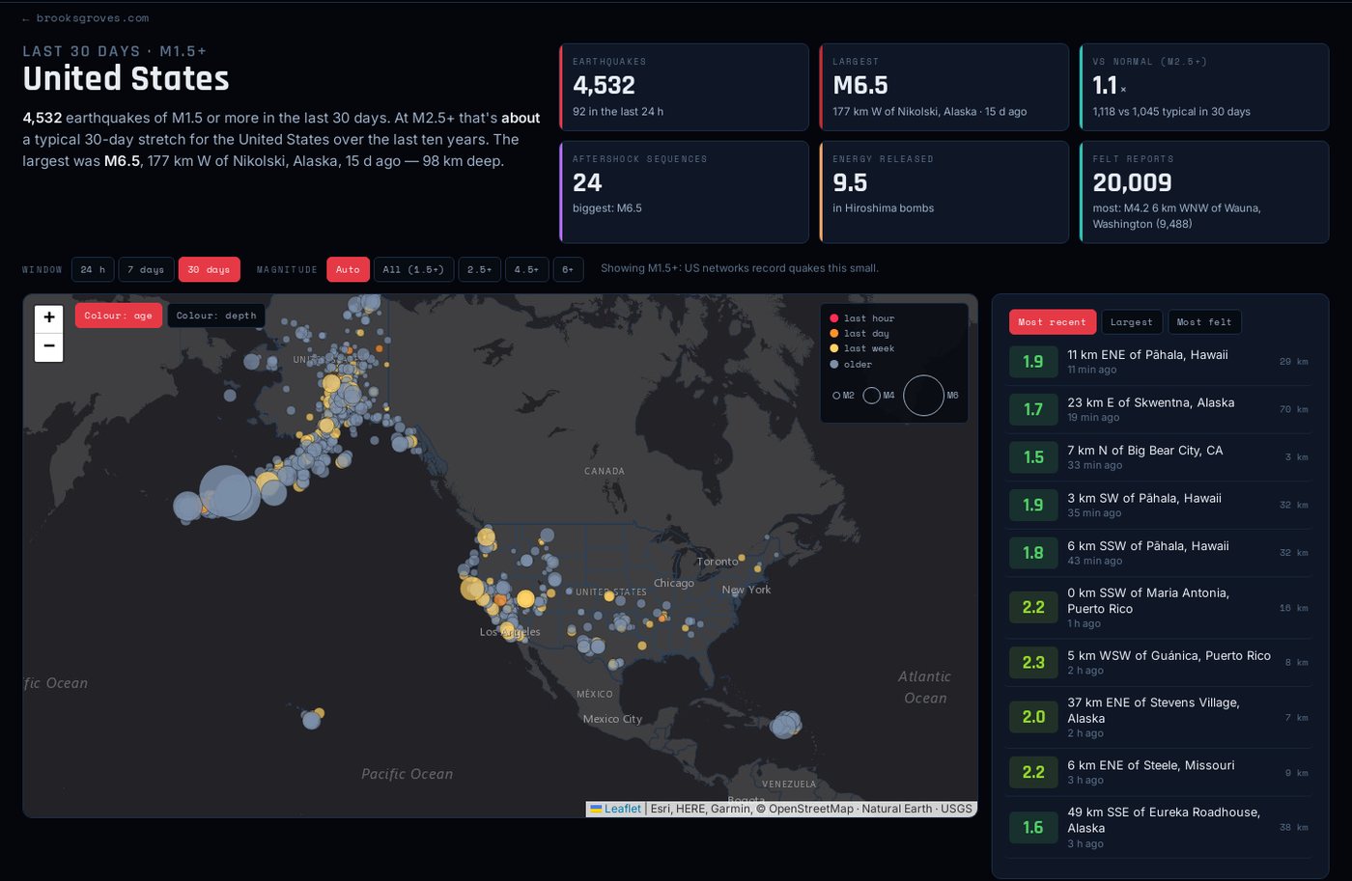Open 11 km ENE of Pāhala quake
This screenshot has height=881, width=1352.
pos(1159,362)
